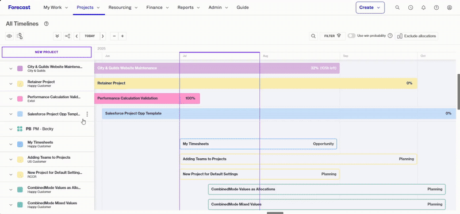Expand Salesforce Project Opp Template row
The image size is (460, 214).
11,114
